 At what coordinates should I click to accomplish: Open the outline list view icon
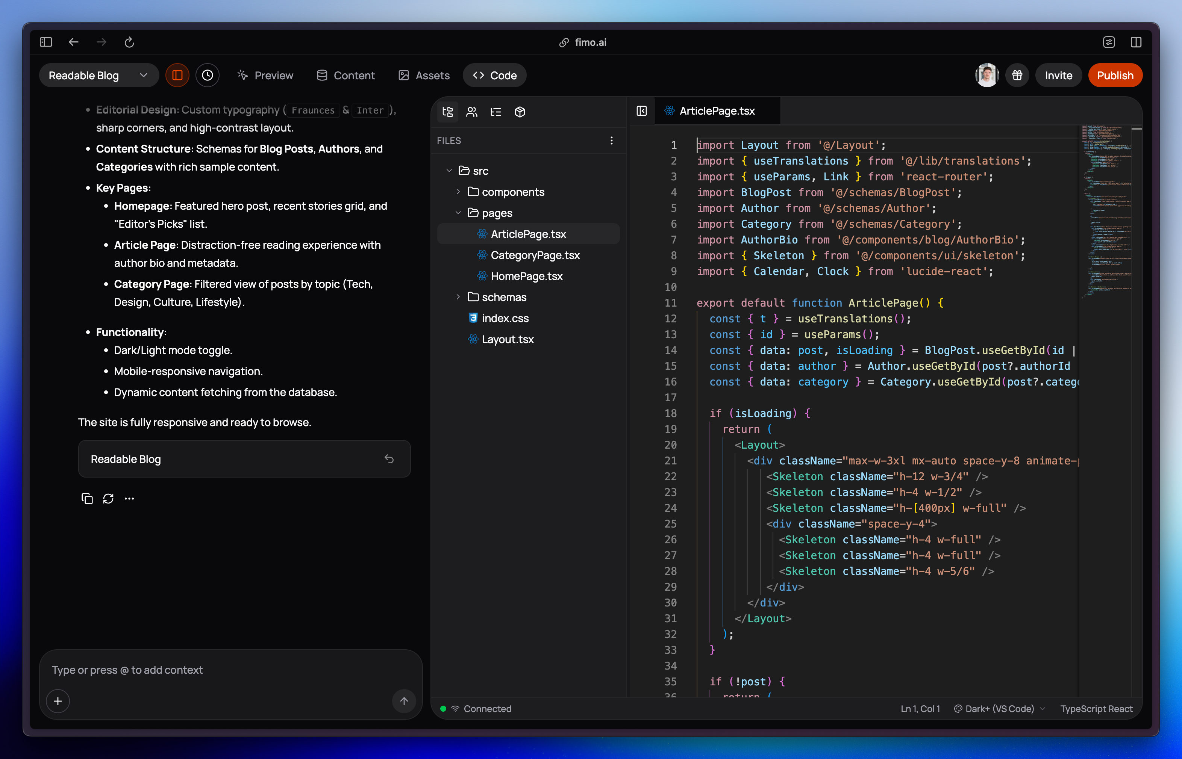[x=496, y=112]
